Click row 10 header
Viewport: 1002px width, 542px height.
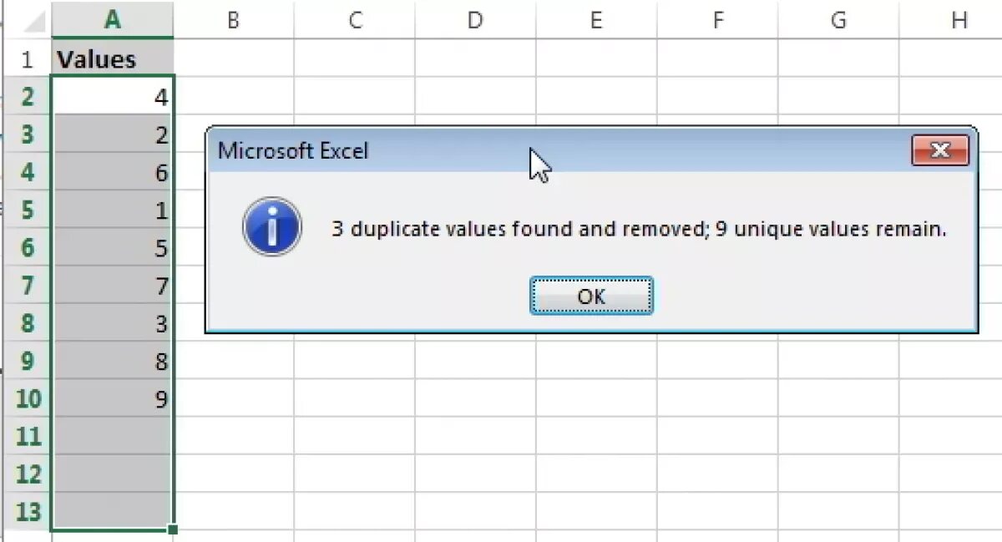click(27, 399)
